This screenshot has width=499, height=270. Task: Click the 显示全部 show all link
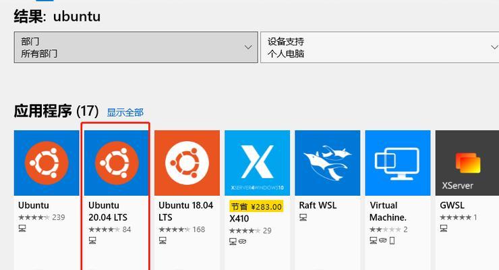(125, 113)
